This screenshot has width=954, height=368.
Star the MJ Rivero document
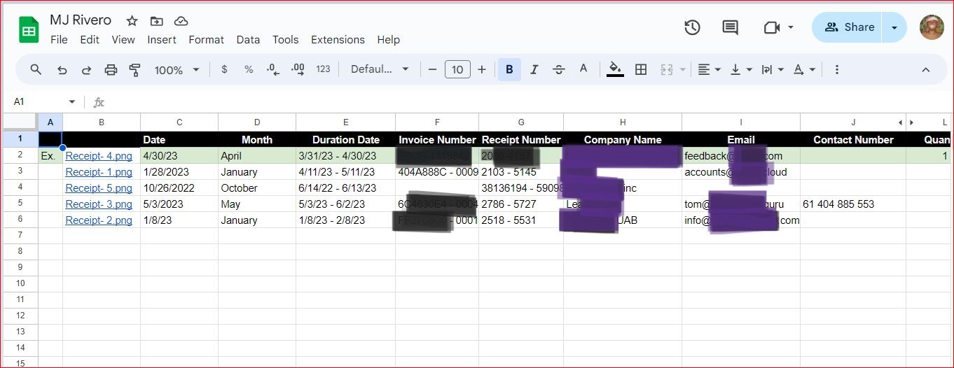(132, 20)
